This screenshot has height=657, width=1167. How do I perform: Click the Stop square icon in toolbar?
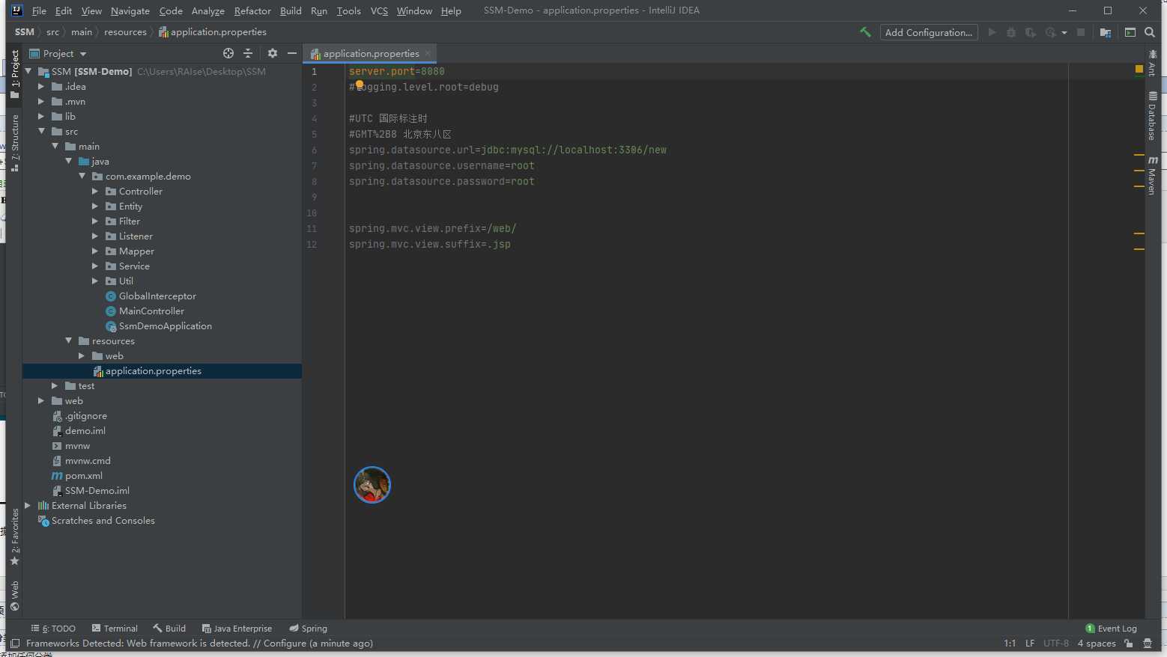[1081, 32]
